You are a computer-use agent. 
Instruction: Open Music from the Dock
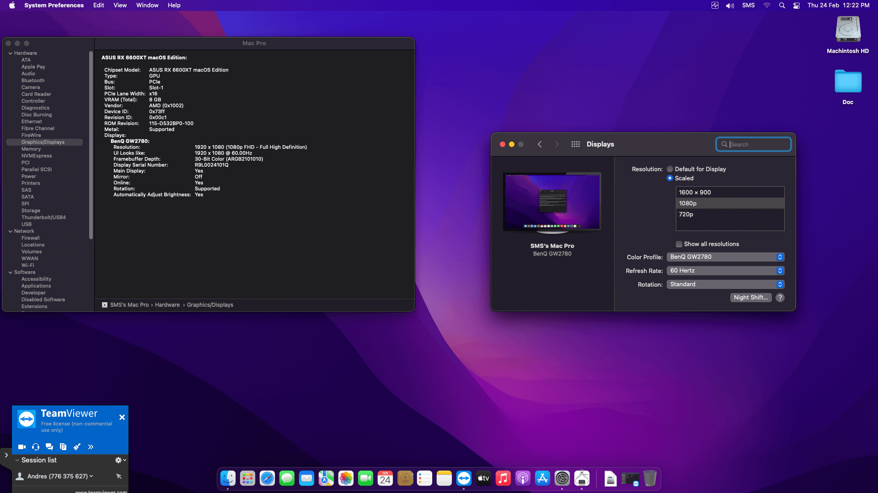[x=503, y=478]
